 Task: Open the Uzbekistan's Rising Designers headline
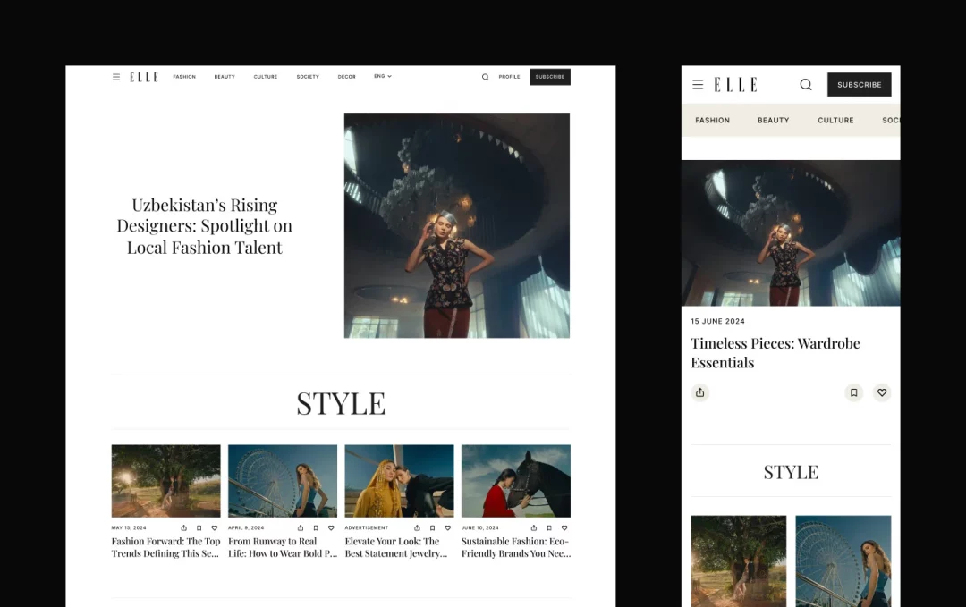pyautogui.click(x=205, y=226)
